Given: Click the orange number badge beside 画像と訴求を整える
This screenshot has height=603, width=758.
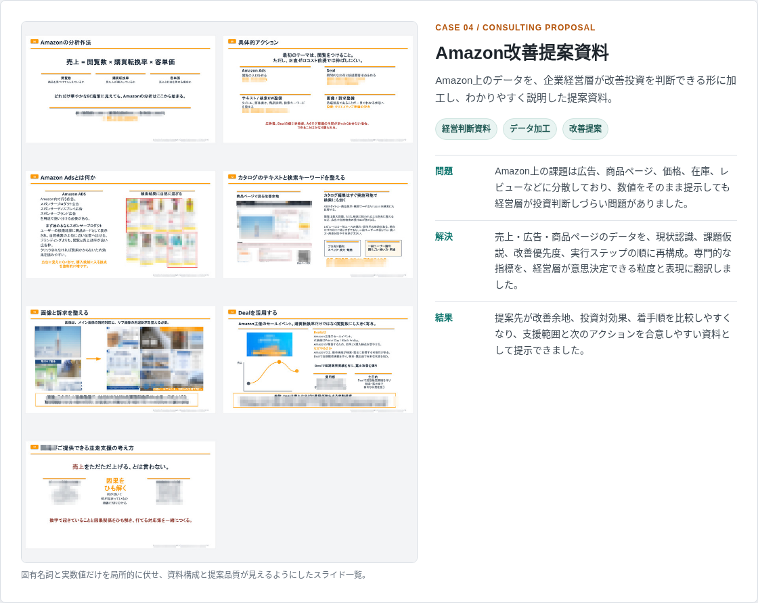Looking at the screenshot, I should pyautogui.click(x=35, y=312).
